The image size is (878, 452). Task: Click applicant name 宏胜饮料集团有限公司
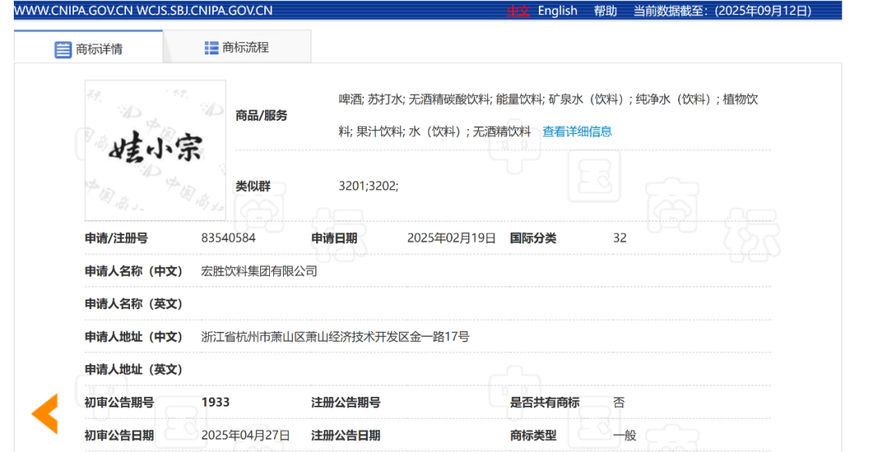tap(259, 271)
